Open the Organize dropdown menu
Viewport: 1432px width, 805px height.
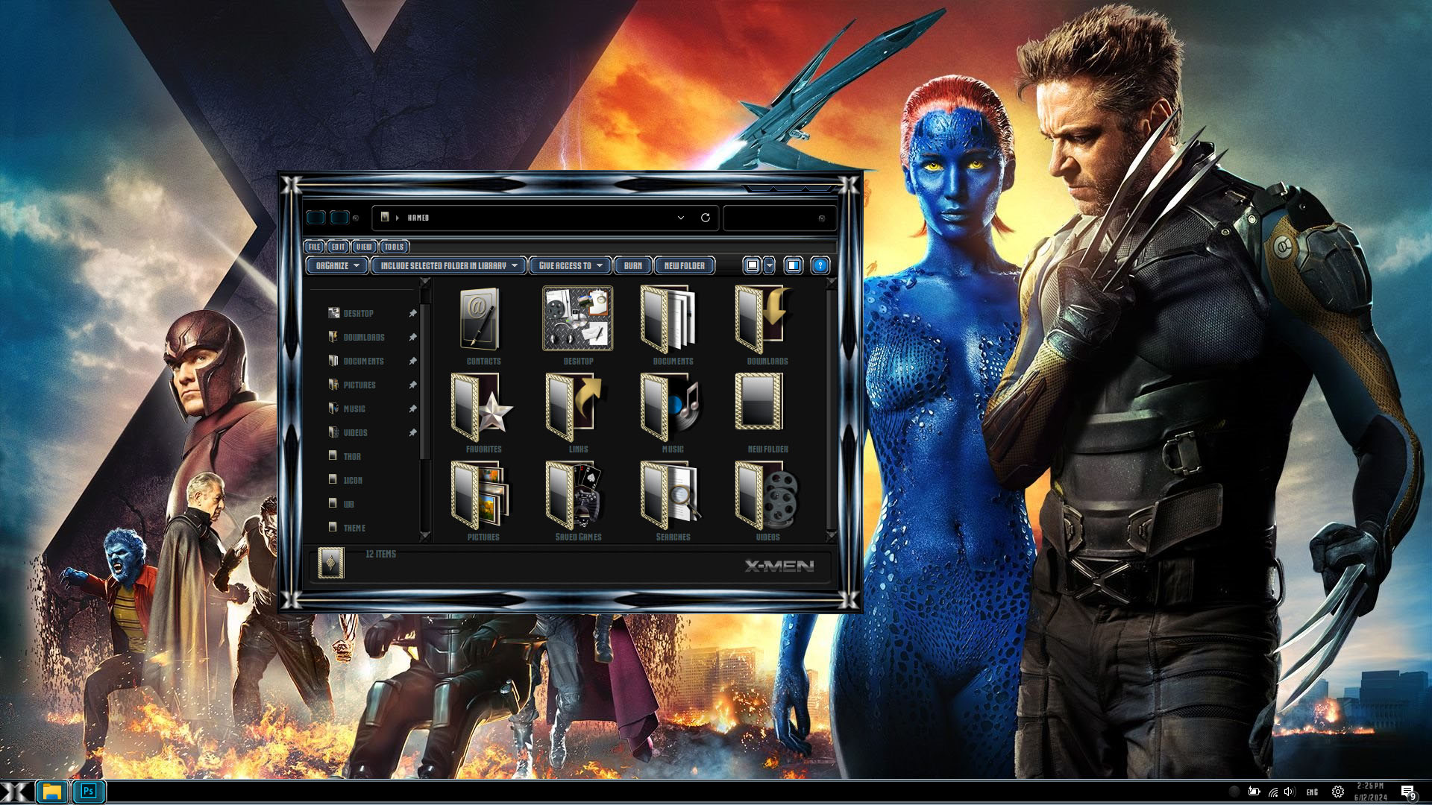pos(337,265)
